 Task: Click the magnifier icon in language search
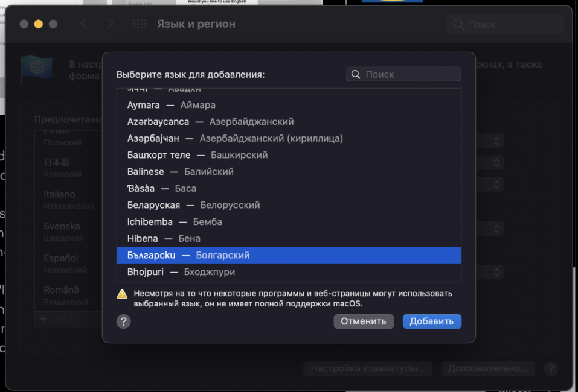coord(355,74)
